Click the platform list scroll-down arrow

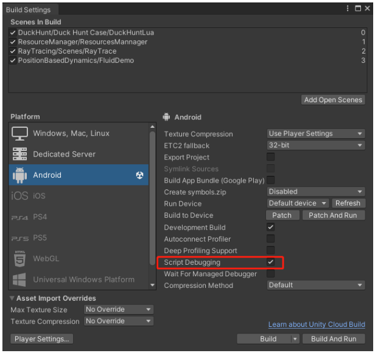[x=152, y=285]
